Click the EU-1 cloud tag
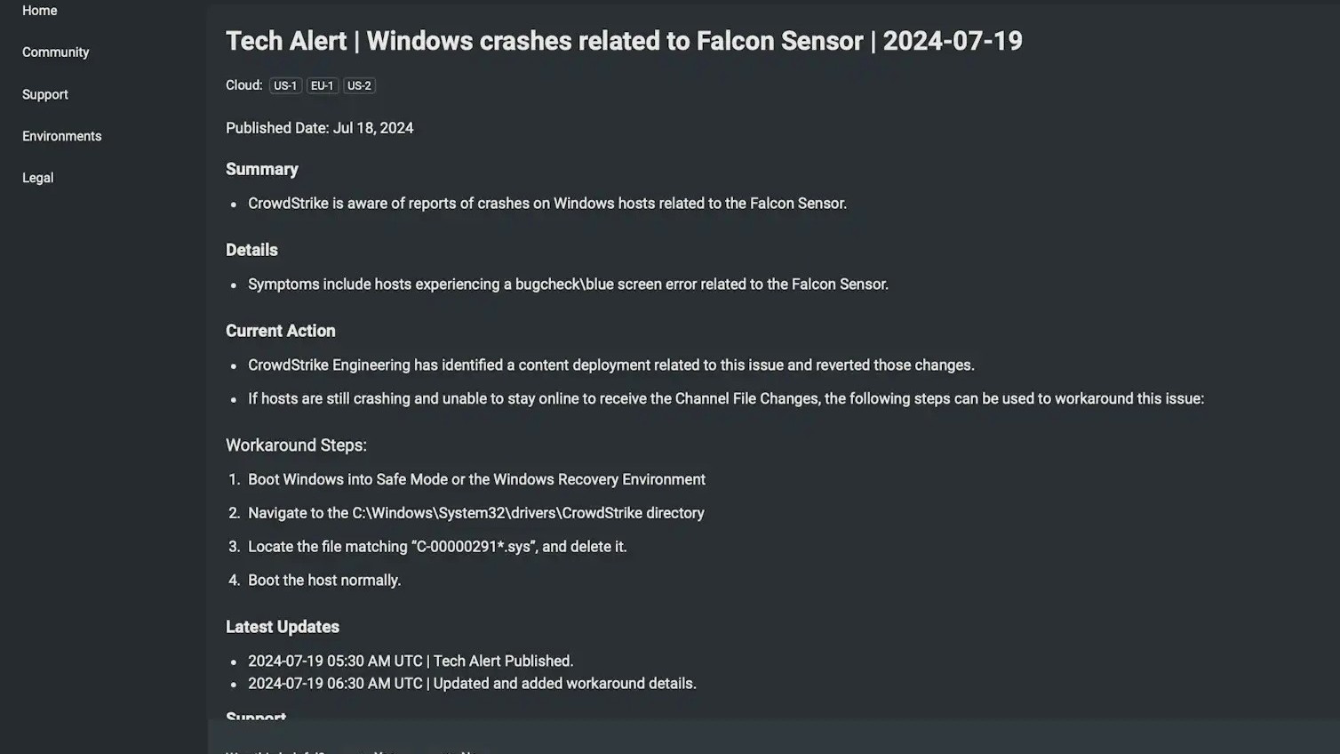This screenshot has width=1340, height=754. (x=322, y=86)
